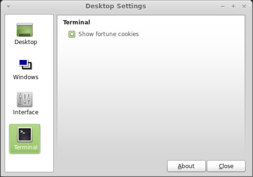The height and width of the screenshot is (177, 253).
Task: Open the About dialog
Action: 186,166
